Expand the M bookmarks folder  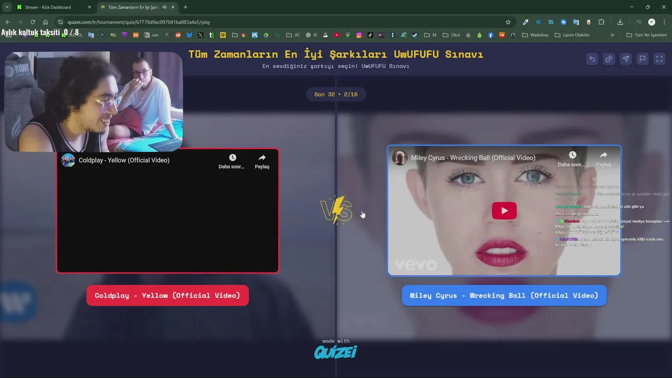click(430, 35)
